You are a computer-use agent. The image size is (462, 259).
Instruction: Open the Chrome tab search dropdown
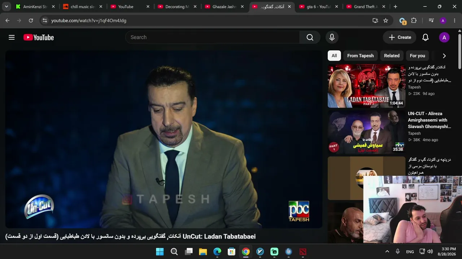(x=6, y=6)
